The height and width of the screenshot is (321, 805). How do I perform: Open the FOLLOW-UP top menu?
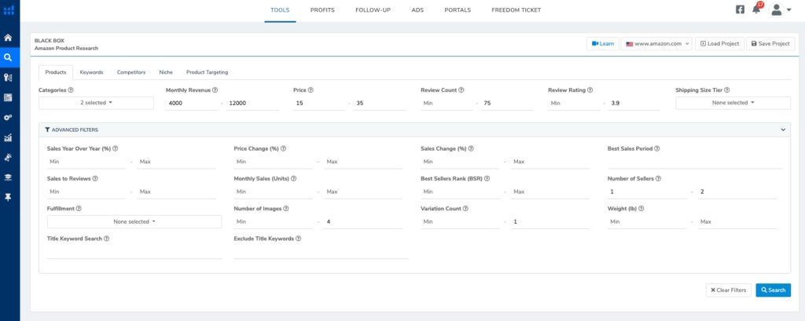click(x=373, y=9)
